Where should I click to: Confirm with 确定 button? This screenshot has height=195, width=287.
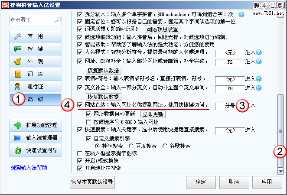tap(201, 182)
